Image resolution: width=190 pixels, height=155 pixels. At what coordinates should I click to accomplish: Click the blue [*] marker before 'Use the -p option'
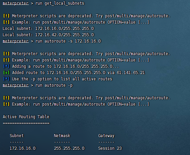[6, 79]
